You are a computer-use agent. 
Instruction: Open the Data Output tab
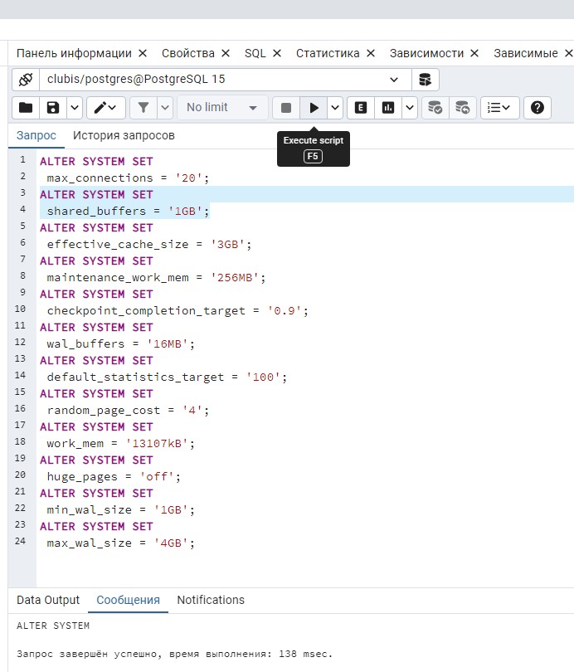click(x=48, y=600)
